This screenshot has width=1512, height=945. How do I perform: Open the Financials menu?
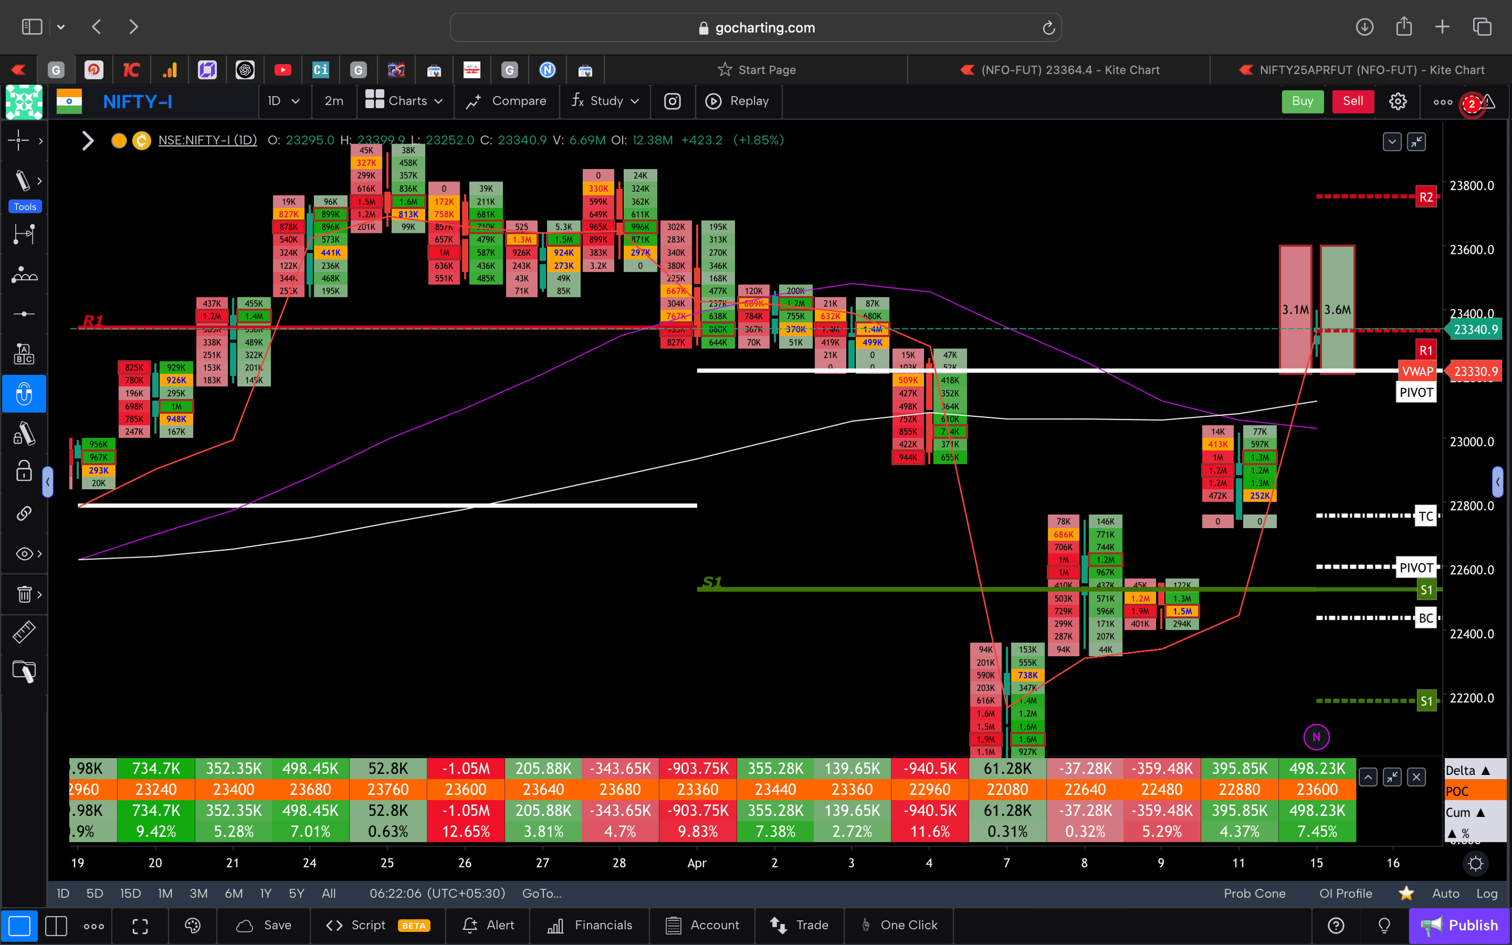589,925
